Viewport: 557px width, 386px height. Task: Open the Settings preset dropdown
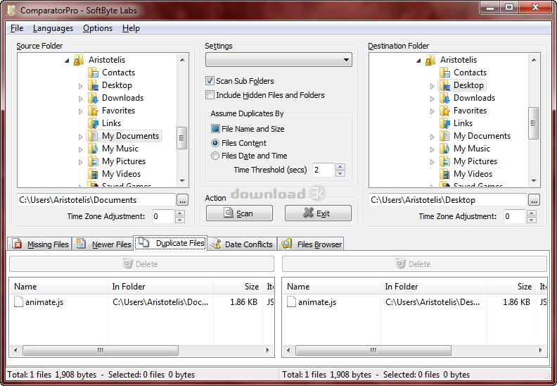point(278,60)
